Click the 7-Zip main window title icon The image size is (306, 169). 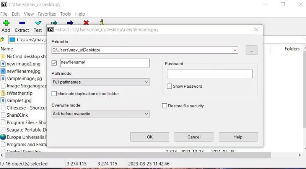4,4
